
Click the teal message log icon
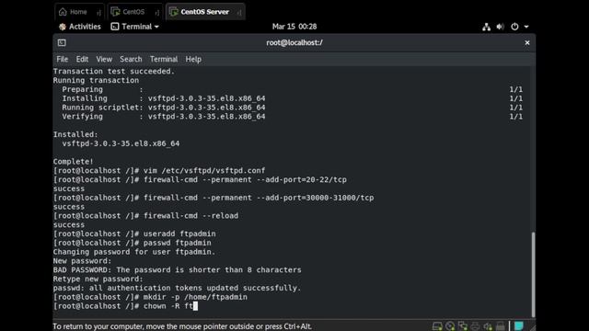click(x=519, y=325)
